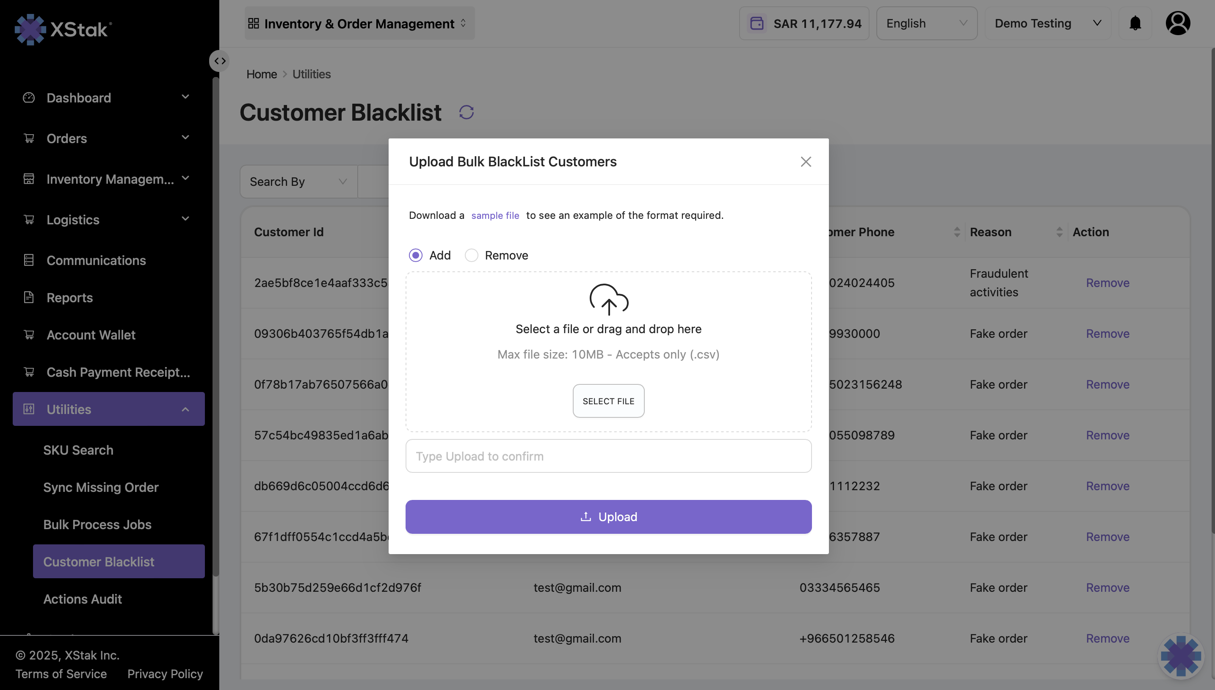Click the refresh icon beside Customer Blacklist

pos(466,112)
